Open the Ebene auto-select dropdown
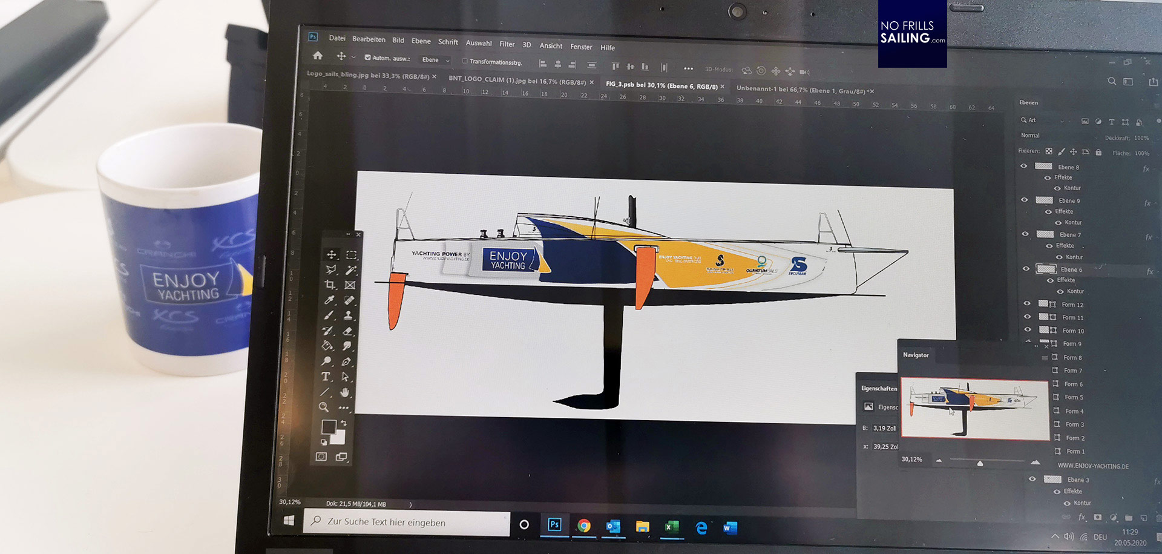This screenshot has height=554, width=1162. [x=436, y=60]
